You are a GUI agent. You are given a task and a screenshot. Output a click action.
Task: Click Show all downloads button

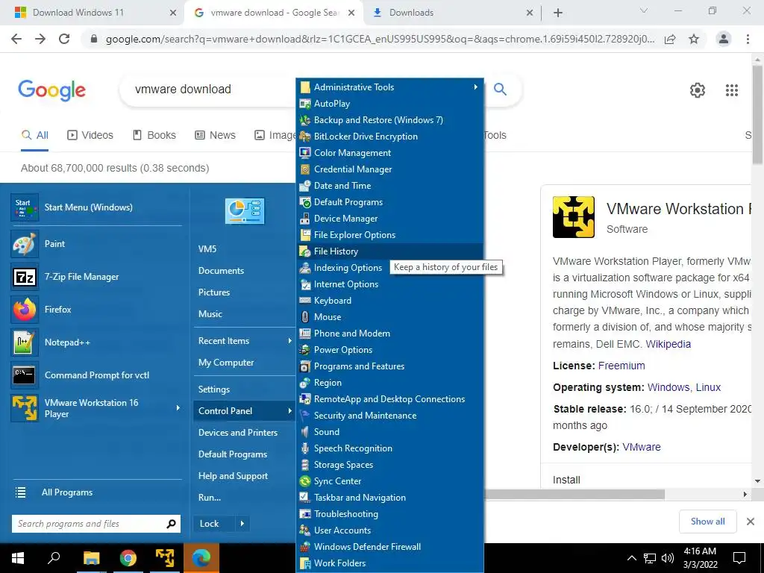(707, 522)
